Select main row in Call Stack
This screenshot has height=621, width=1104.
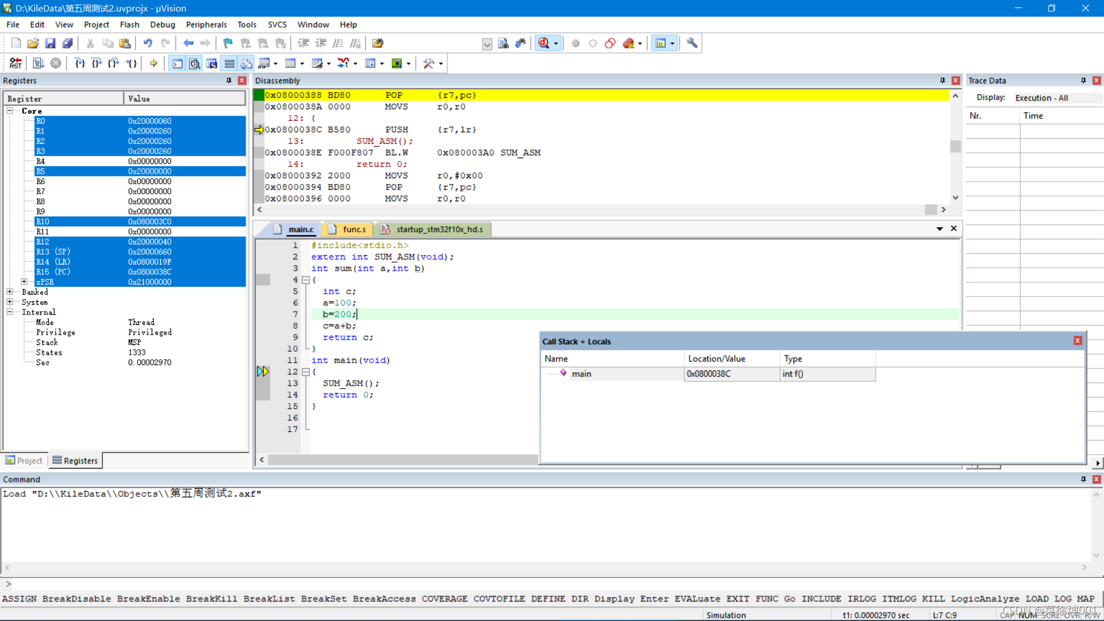tap(581, 374)
